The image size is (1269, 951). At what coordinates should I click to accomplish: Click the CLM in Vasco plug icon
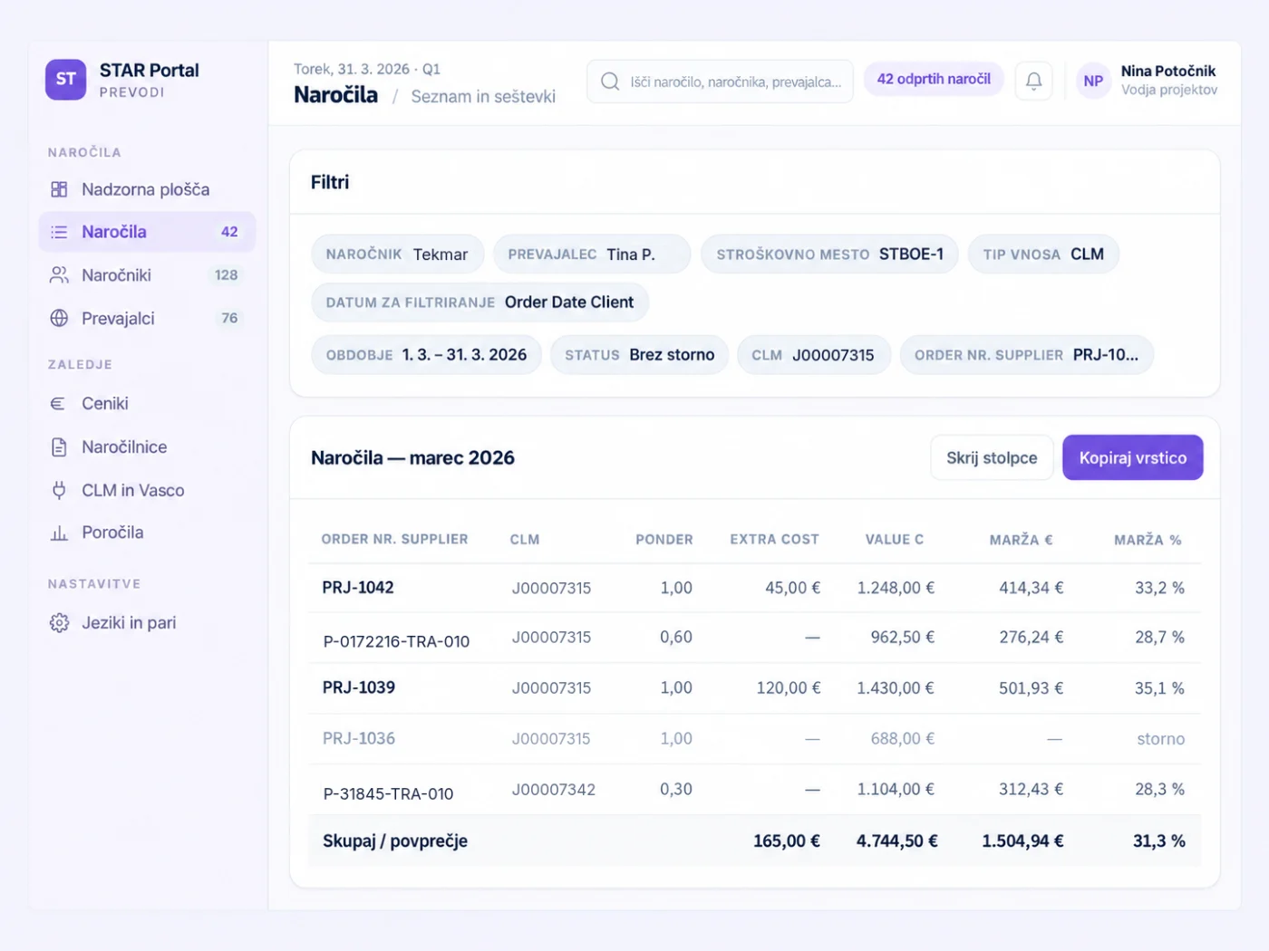(59, 490)
